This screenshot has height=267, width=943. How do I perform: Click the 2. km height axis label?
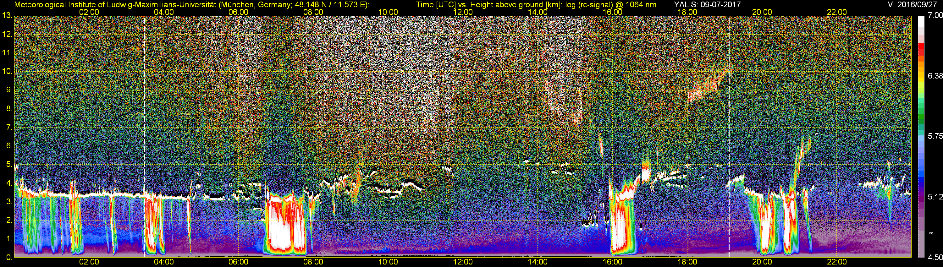point(9,220)
